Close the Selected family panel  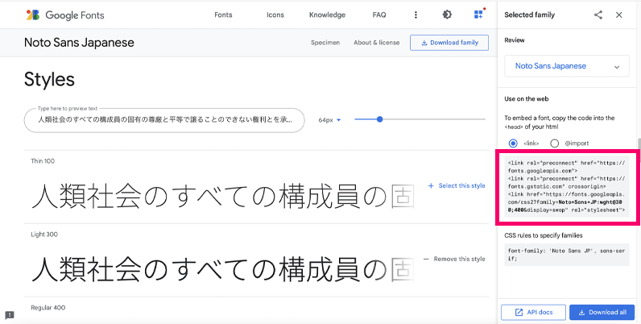618,15
